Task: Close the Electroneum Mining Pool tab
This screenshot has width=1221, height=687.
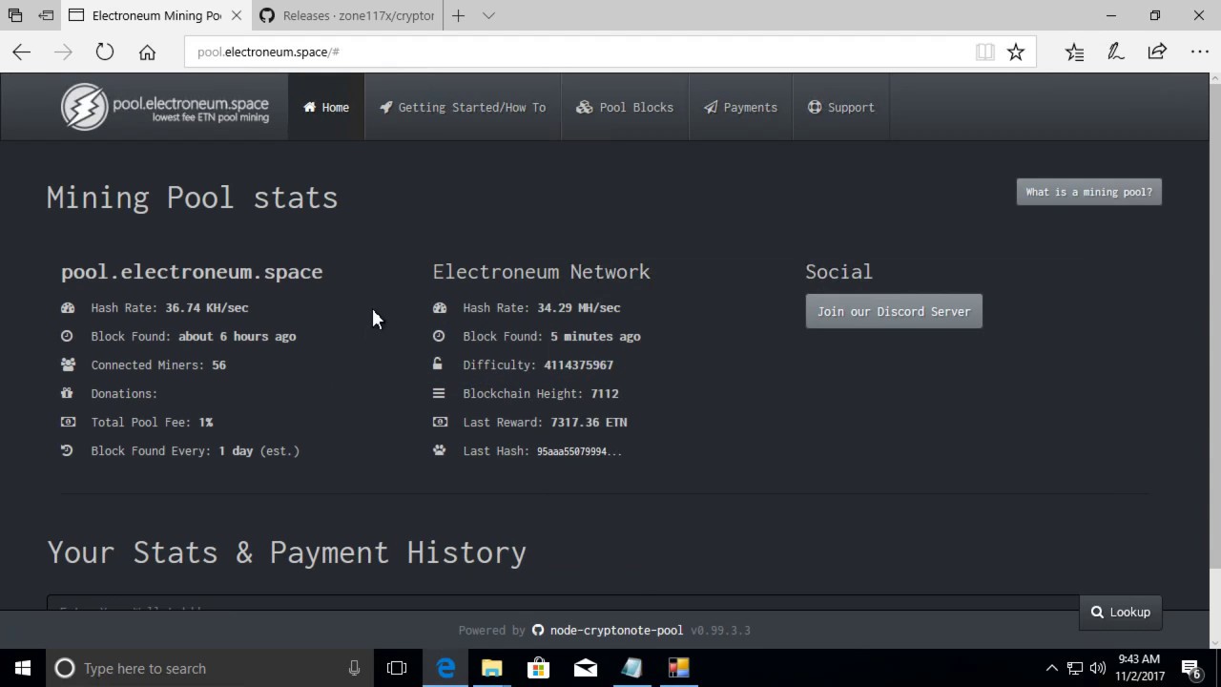Action: [x=237, y=15]
